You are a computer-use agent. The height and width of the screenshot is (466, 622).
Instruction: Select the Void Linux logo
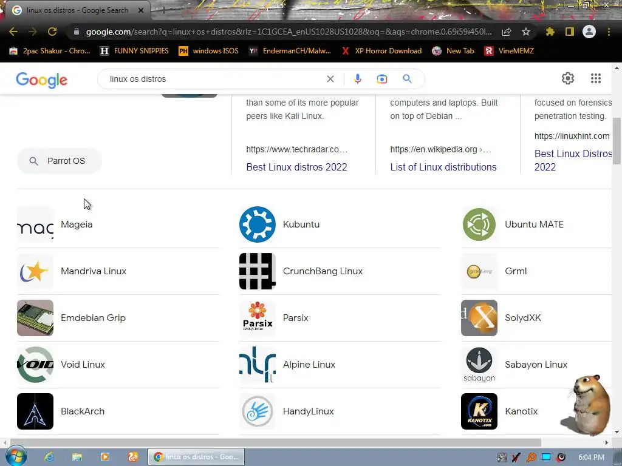pyautogui.click(x=35, y=365)
